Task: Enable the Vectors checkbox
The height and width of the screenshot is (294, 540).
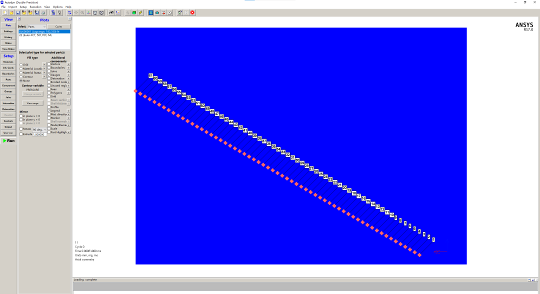Action: point(49,64)
